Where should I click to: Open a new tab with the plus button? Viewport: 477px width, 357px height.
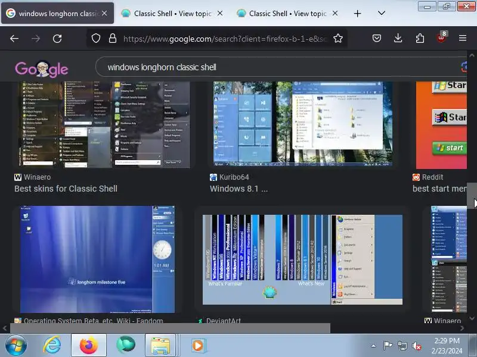coord(357,13)
